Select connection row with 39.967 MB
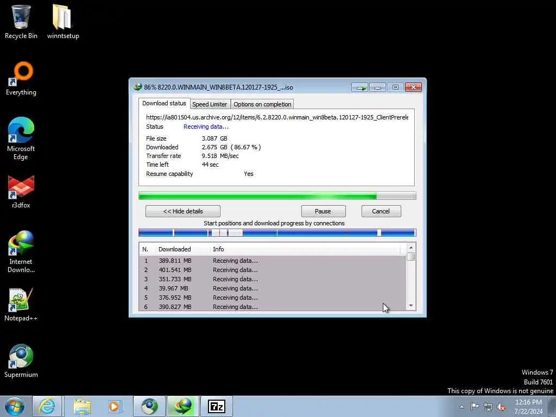This screenshot has width=556, height=417. pos(273,288)
